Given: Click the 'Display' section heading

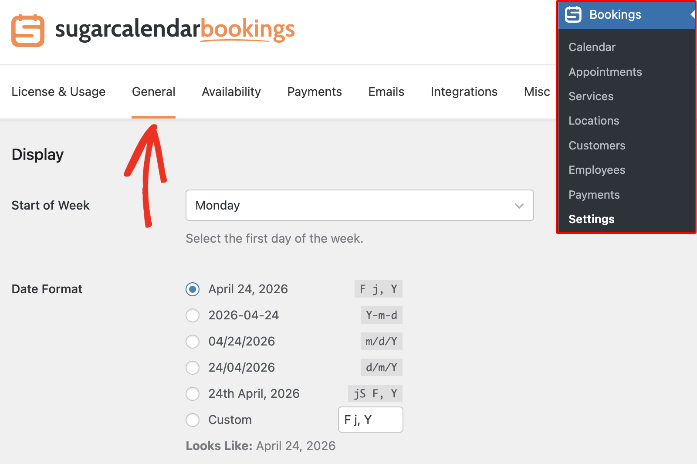Looking at the screenshot, I should [38, 155].
